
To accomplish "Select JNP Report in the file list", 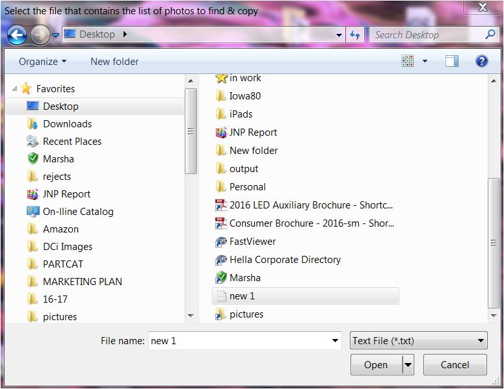I will [246, 132].
